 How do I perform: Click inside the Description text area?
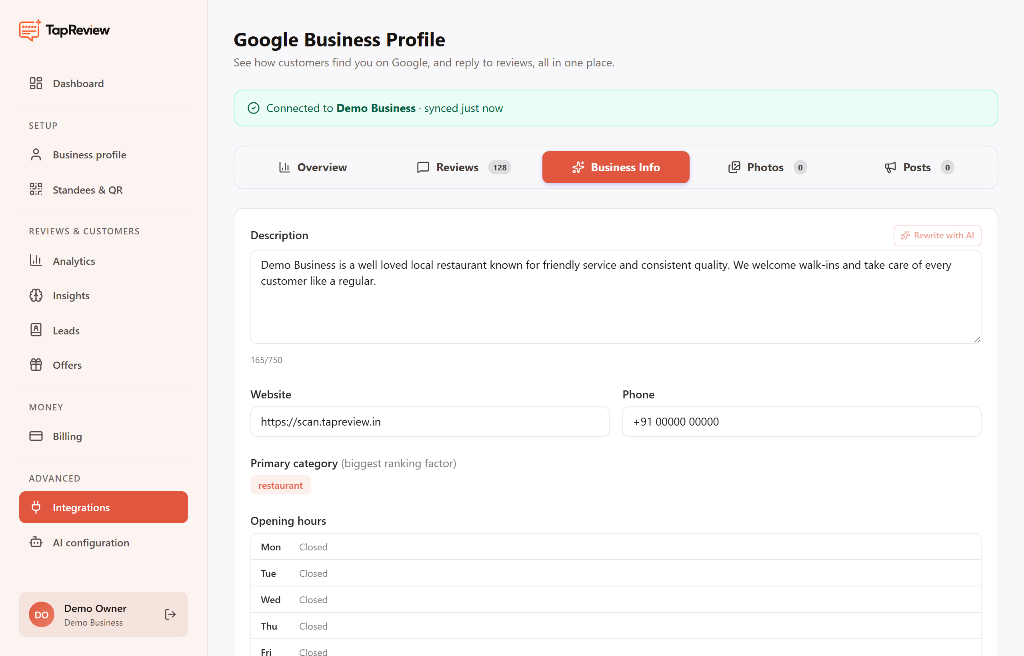pos(616,297)
